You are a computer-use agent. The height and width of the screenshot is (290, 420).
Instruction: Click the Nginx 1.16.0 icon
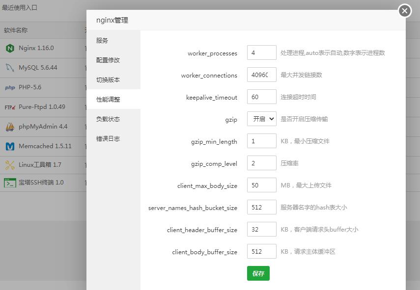10,49
